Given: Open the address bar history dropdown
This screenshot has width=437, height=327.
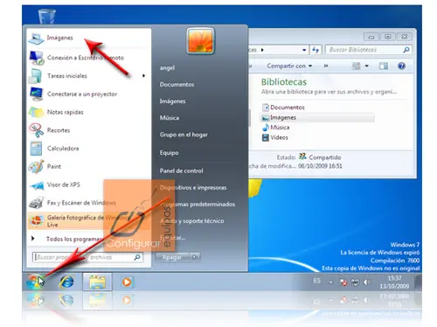Looking at the screenshot, I should click(304, 50).
